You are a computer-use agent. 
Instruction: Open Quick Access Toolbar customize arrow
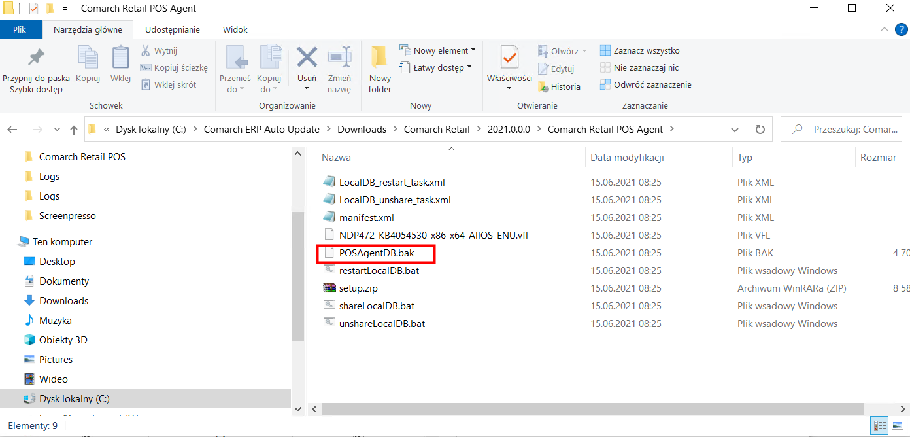coord(65,9)
